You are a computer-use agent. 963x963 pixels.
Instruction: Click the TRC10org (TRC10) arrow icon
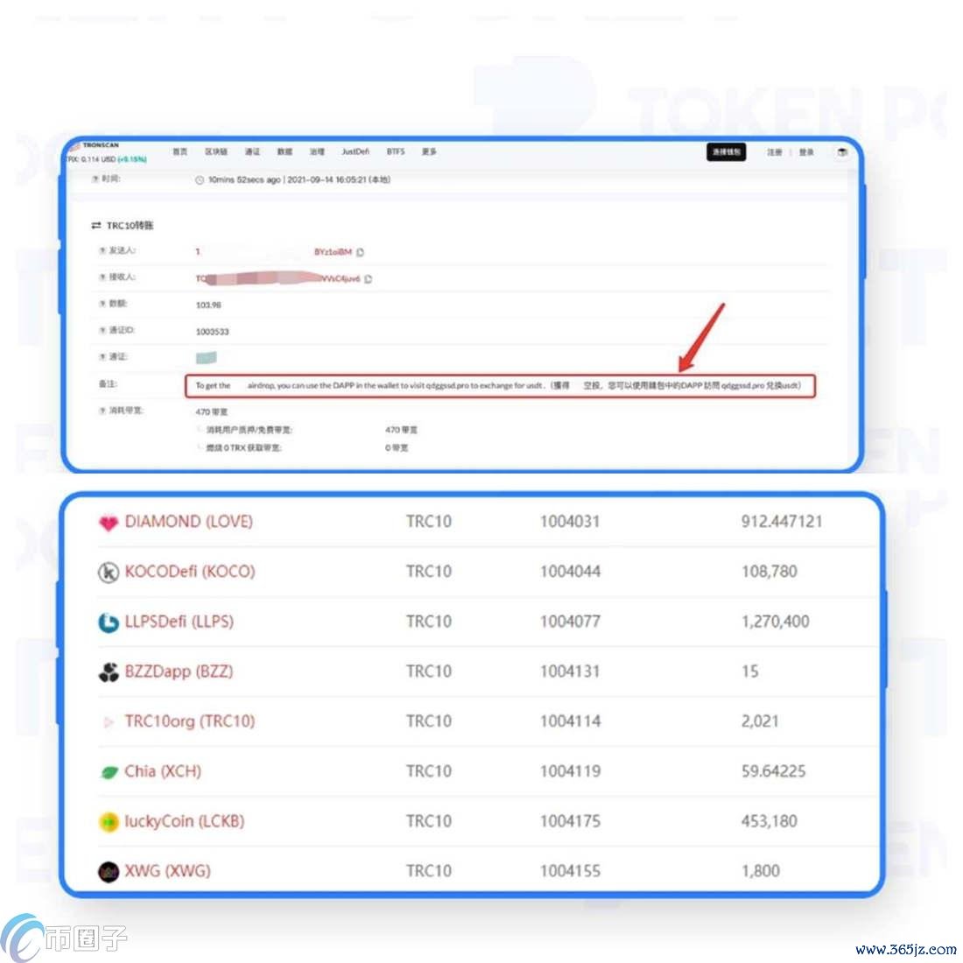(109, 722)
